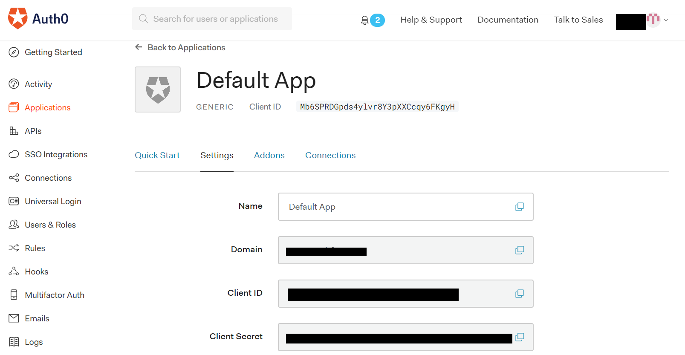
Task: Open the Documentation link
Action: click(x=508, y=20)
